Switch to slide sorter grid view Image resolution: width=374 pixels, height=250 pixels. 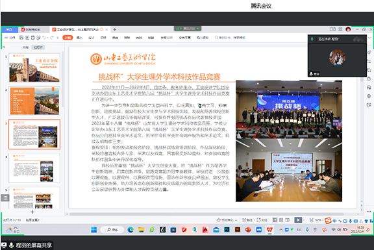click(x=281, y=220)
